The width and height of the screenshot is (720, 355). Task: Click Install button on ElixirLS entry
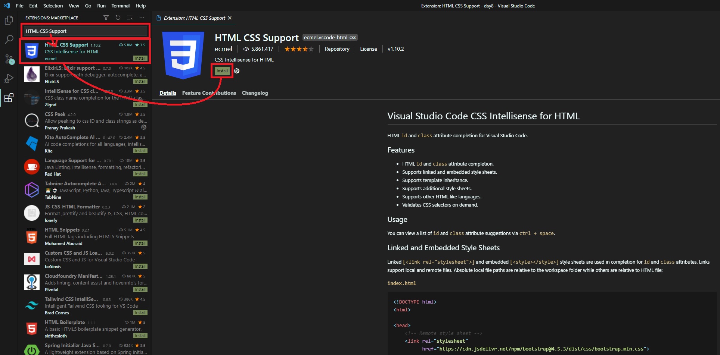pyautogui.click(x=140, y=81)
